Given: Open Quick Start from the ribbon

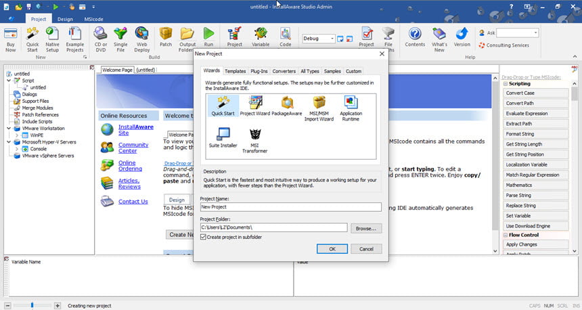Looking at the screenshot, I should (x=32, y=39).
